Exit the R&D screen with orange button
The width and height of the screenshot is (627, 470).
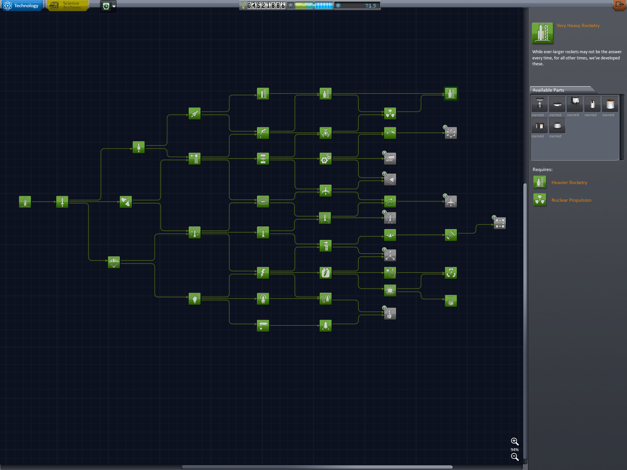coord(619,5)
